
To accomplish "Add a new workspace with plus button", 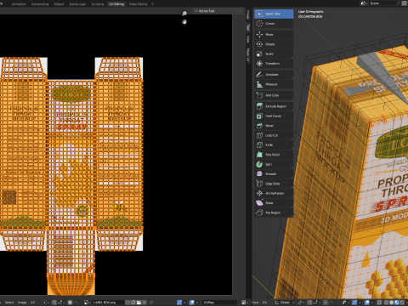I will [x=153, y=4].
